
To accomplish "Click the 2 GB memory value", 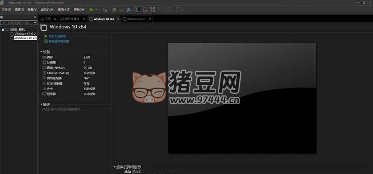I will 87,57.
